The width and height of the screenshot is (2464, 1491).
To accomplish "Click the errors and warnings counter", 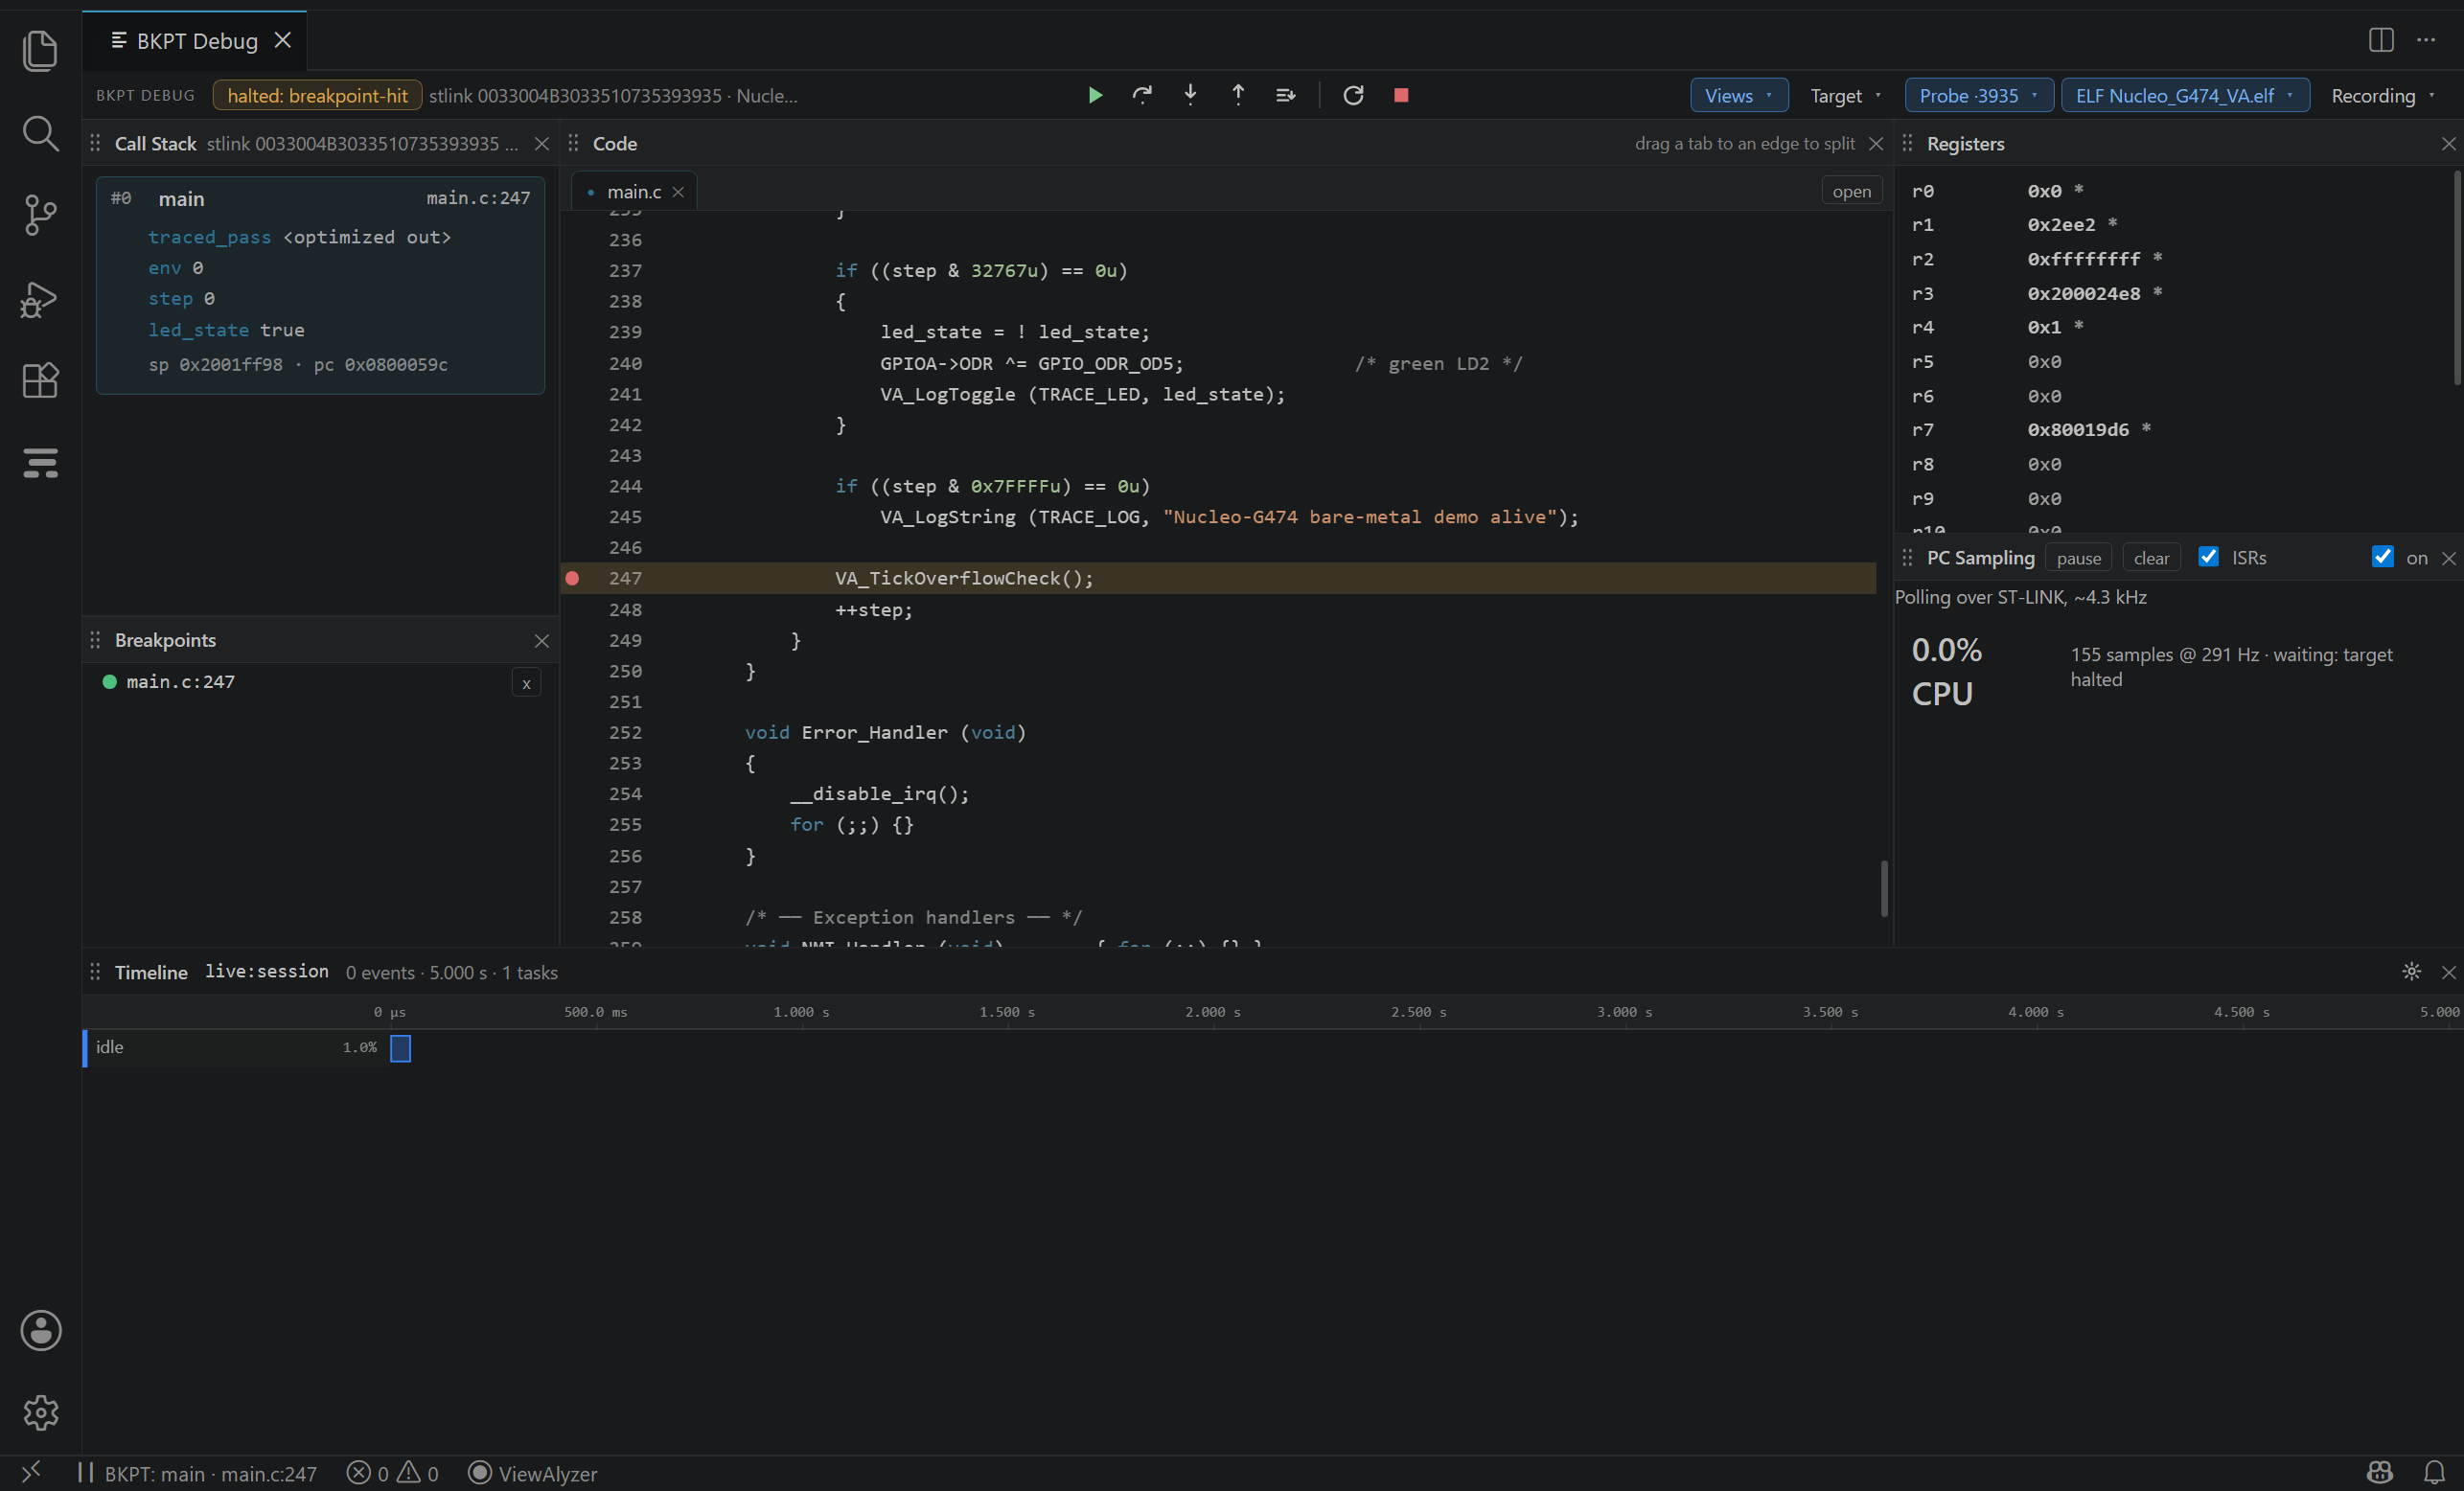I will (392, 1473).
